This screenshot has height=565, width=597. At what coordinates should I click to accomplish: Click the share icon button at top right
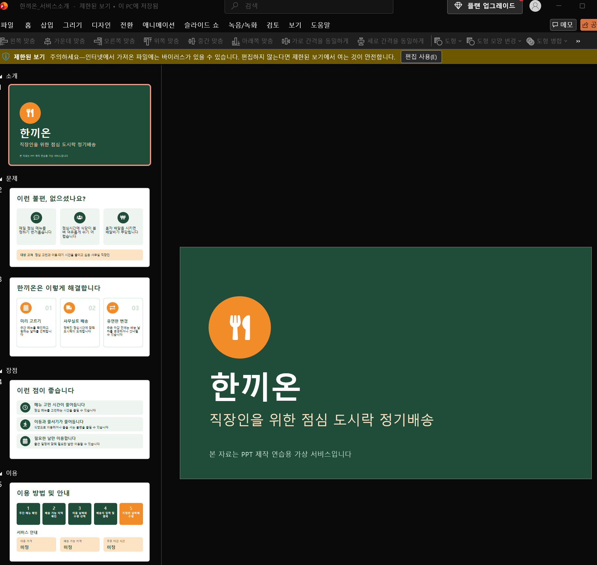[x=589, y=25]
